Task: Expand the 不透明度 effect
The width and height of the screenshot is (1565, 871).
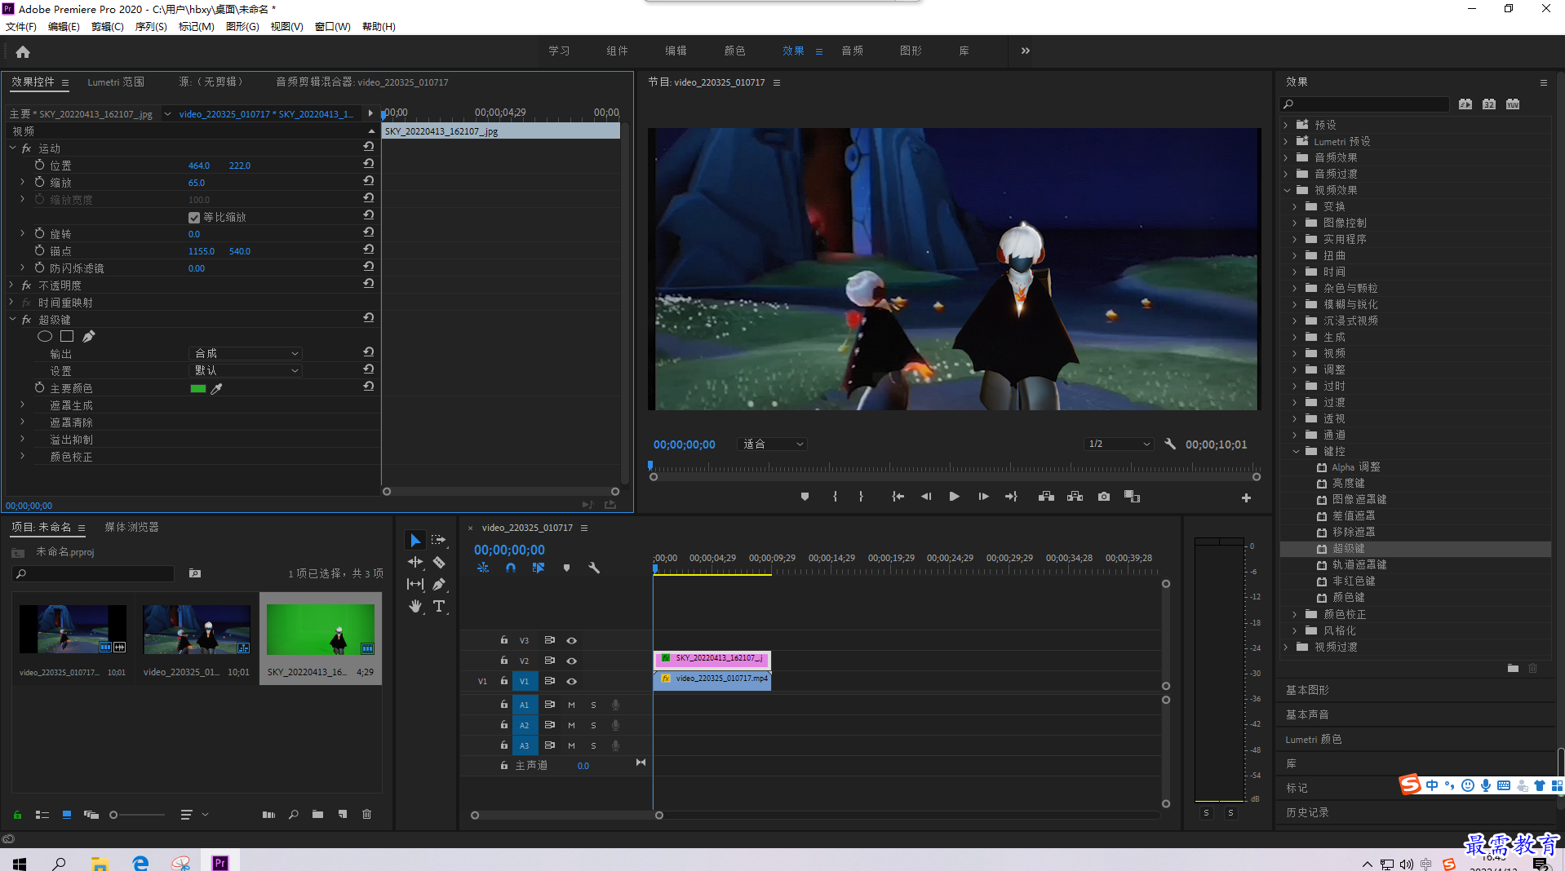Action: 11,285
